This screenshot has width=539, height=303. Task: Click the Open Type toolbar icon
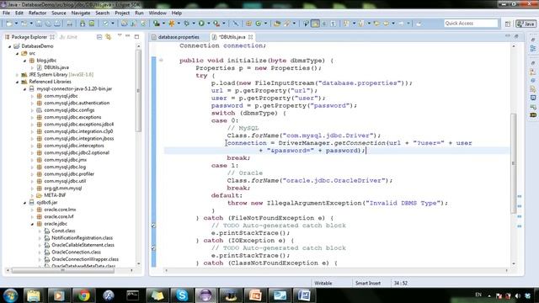click(277, 24)
